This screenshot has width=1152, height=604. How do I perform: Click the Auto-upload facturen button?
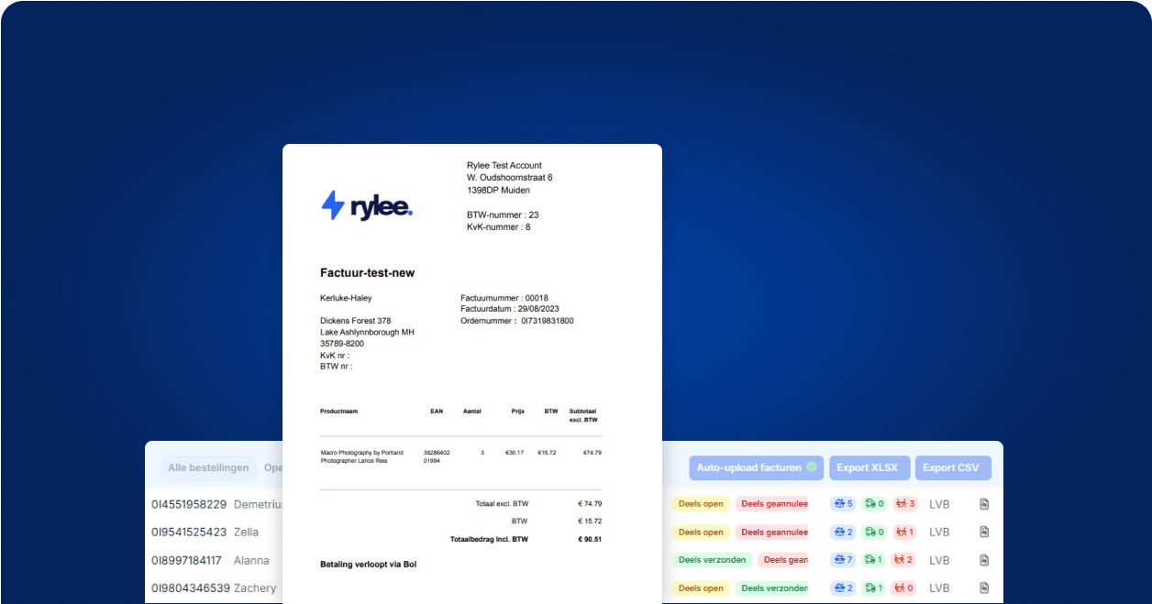coord(748,467)
